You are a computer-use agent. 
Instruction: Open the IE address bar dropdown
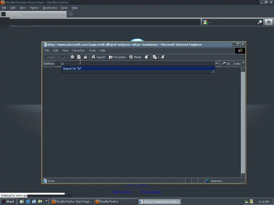[217, 64]
